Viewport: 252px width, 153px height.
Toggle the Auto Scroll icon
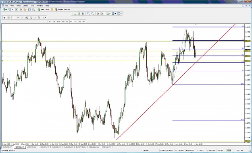98,14
